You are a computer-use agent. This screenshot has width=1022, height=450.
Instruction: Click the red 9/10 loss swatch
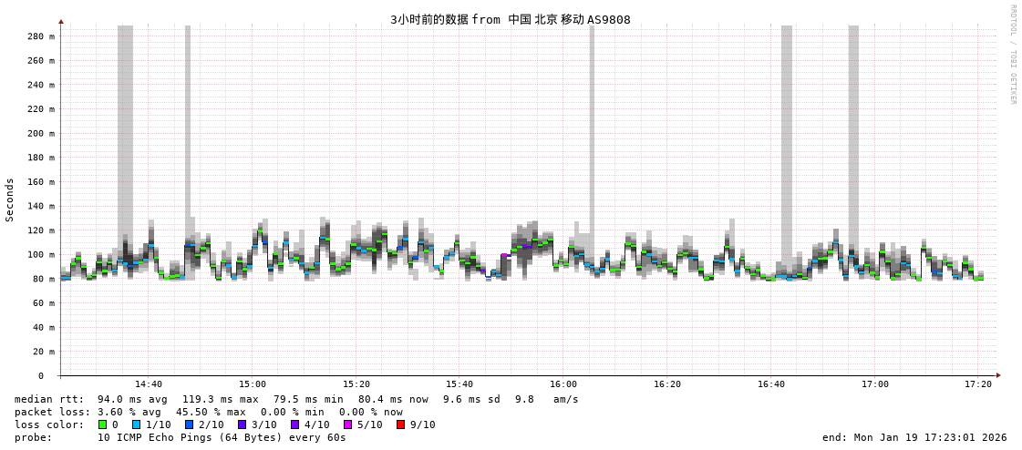[400, 424]
